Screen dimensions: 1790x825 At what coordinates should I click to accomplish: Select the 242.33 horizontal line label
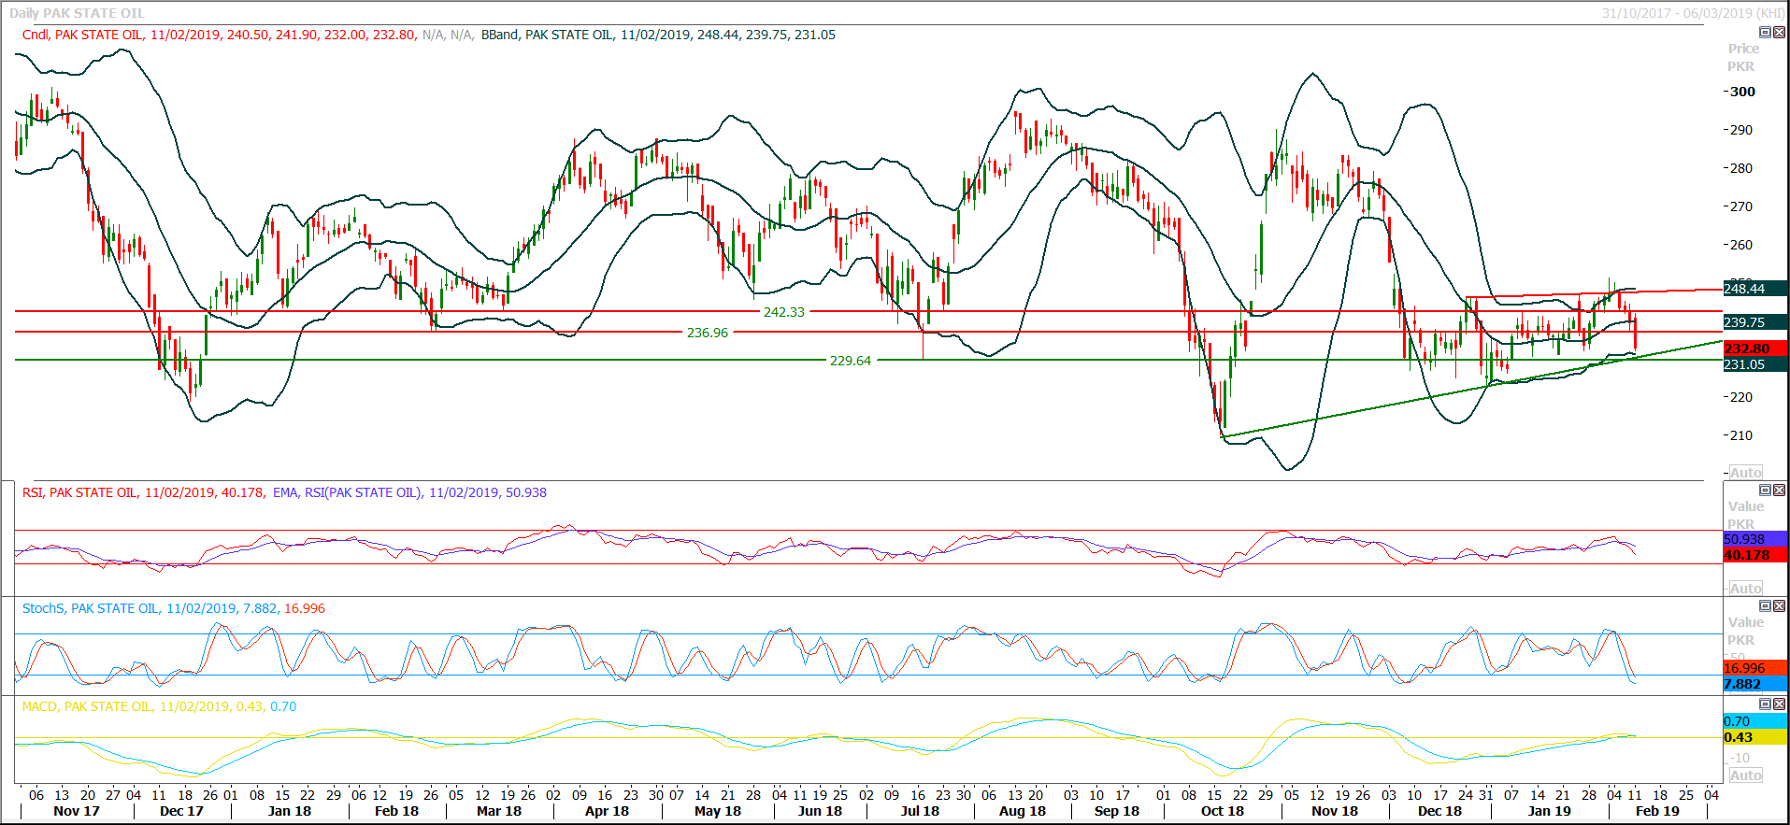[x=783, y=312]
